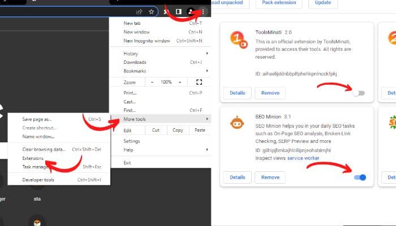Bookmark this page with the star icon
The height and width of the screenshot is (226, 396).
pyautogui.click(x=151, y=12)
